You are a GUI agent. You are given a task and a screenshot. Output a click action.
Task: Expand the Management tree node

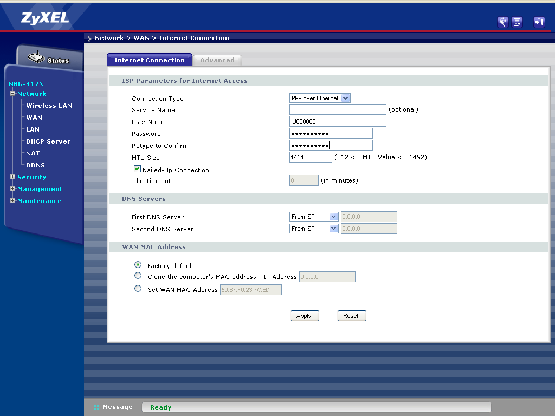click(13, 189)
